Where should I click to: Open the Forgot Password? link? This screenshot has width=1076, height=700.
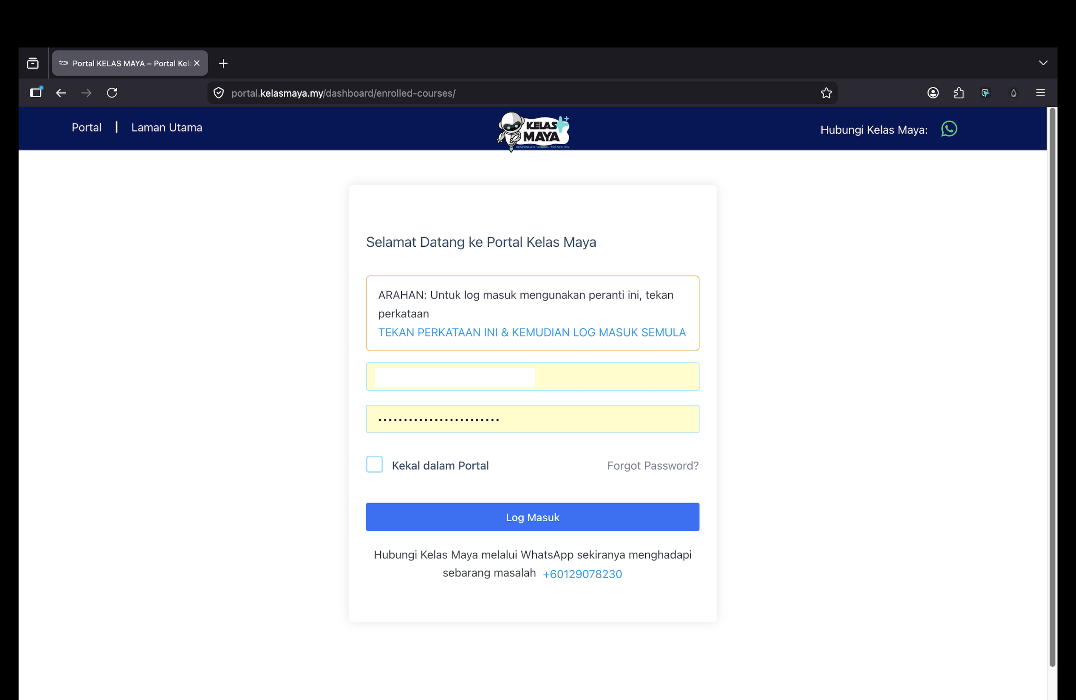(653, 465)
